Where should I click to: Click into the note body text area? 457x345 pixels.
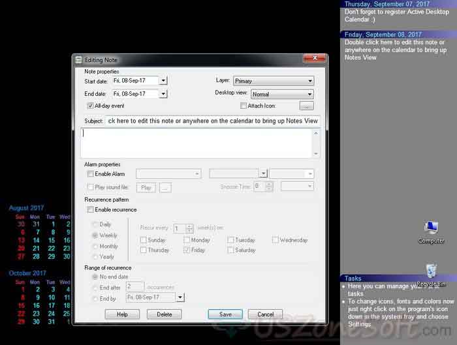197,143
